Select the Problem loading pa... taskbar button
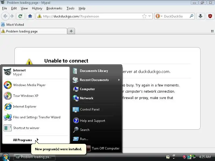The height and width of the screenshot is (161, 215). click(34, 157)
